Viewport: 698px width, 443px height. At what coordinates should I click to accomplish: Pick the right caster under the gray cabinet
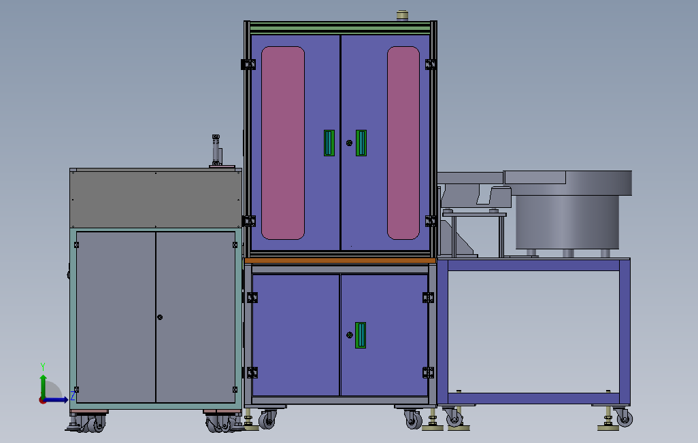pyautogui.click(x=221, y=422)
